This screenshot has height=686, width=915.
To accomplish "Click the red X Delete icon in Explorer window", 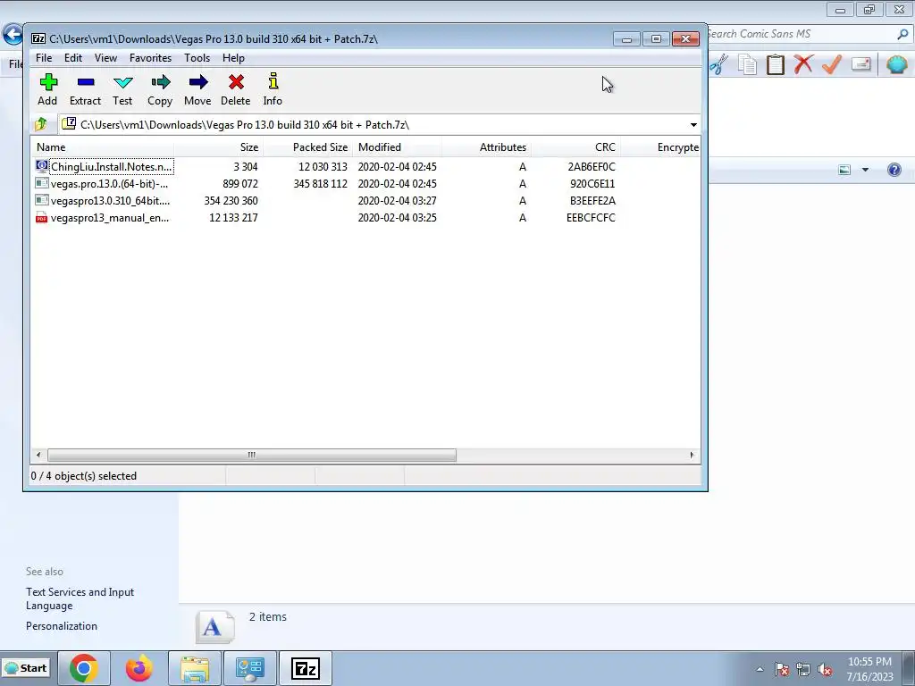I will click(x=803, y=63).
